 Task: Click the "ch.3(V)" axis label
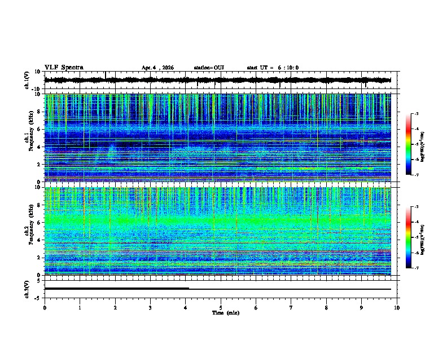(x=27, y=289)
